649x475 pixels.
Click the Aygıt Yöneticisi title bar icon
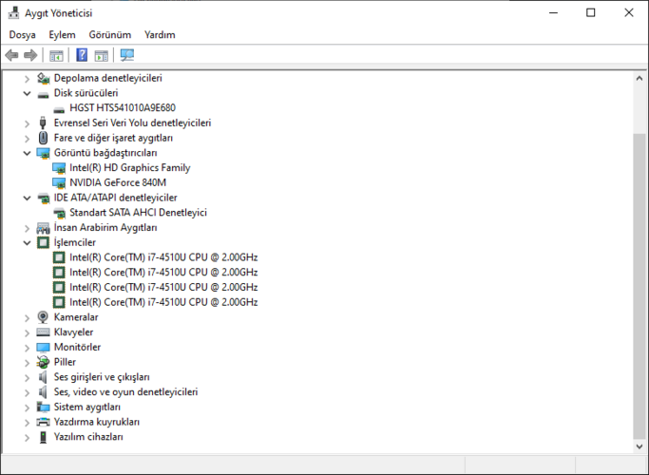pos(13,13)
